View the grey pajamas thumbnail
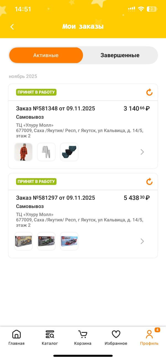166x360 pixels. point(46,152)
